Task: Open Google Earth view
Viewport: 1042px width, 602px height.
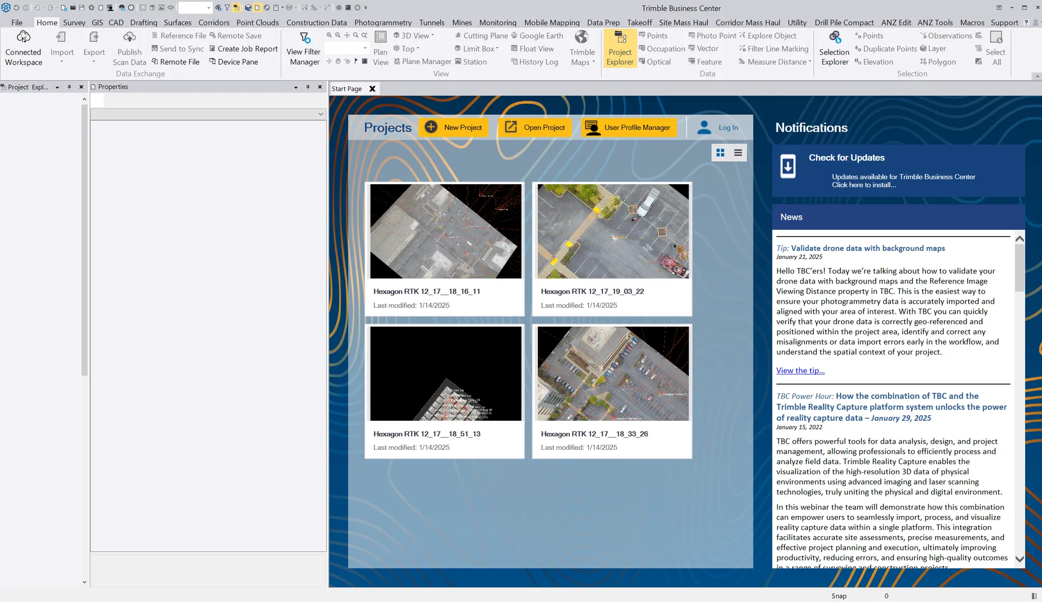Action: [x=537, y=36]
